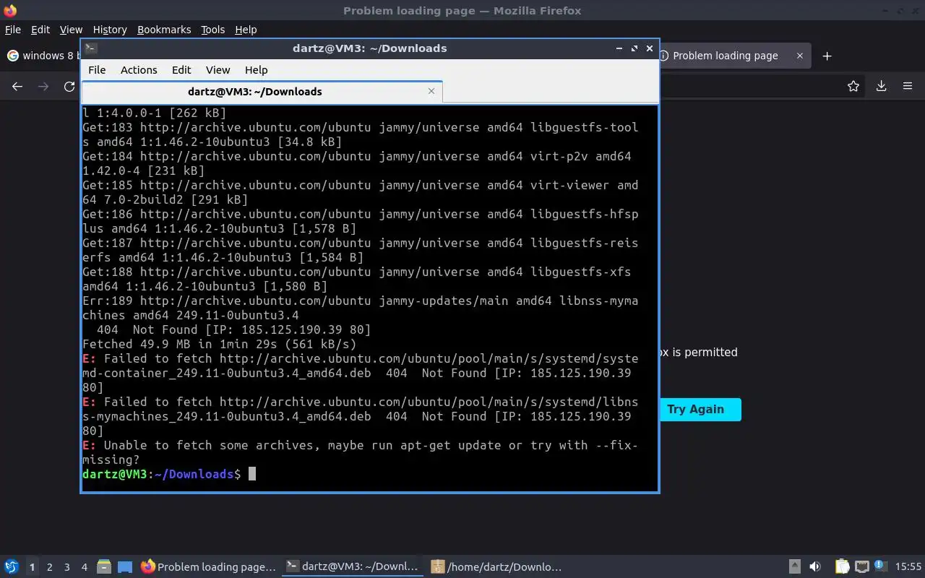925x578 pixels.
Task: Open Firefox downloads panel
Action: (881, 86)
